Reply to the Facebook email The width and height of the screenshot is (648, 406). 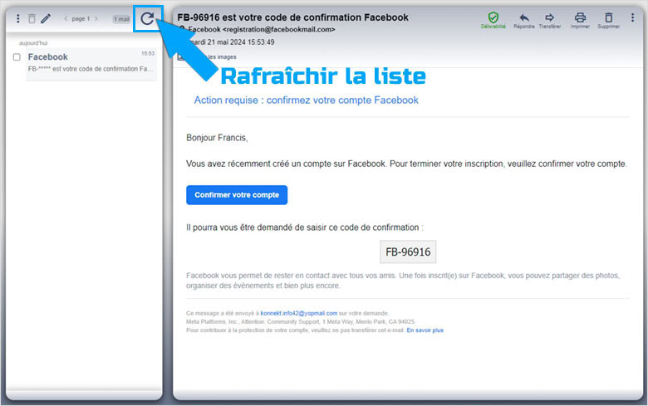tap(524, 20)
